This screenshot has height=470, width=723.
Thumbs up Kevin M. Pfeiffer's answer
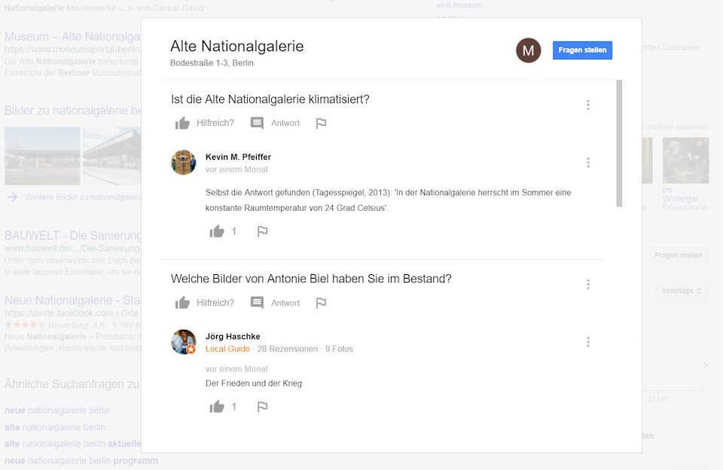(x=217, y=231)
